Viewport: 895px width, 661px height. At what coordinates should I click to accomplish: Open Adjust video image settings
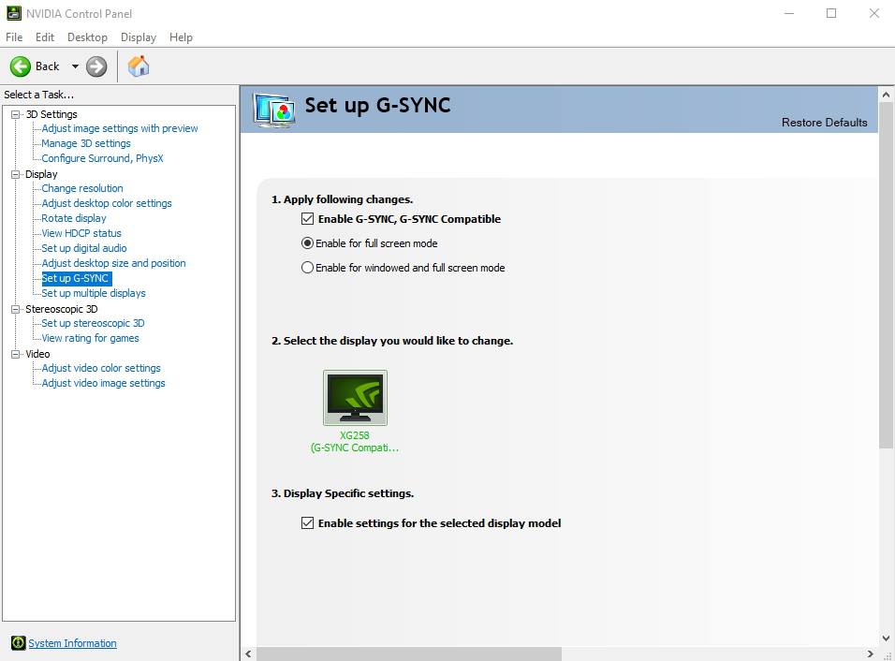tap(103, 383)
